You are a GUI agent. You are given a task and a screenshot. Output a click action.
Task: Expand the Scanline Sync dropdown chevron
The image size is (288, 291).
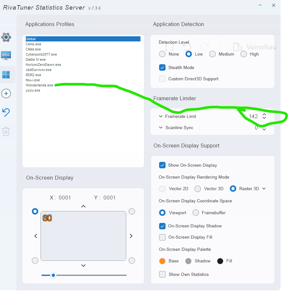pos(161,128)
